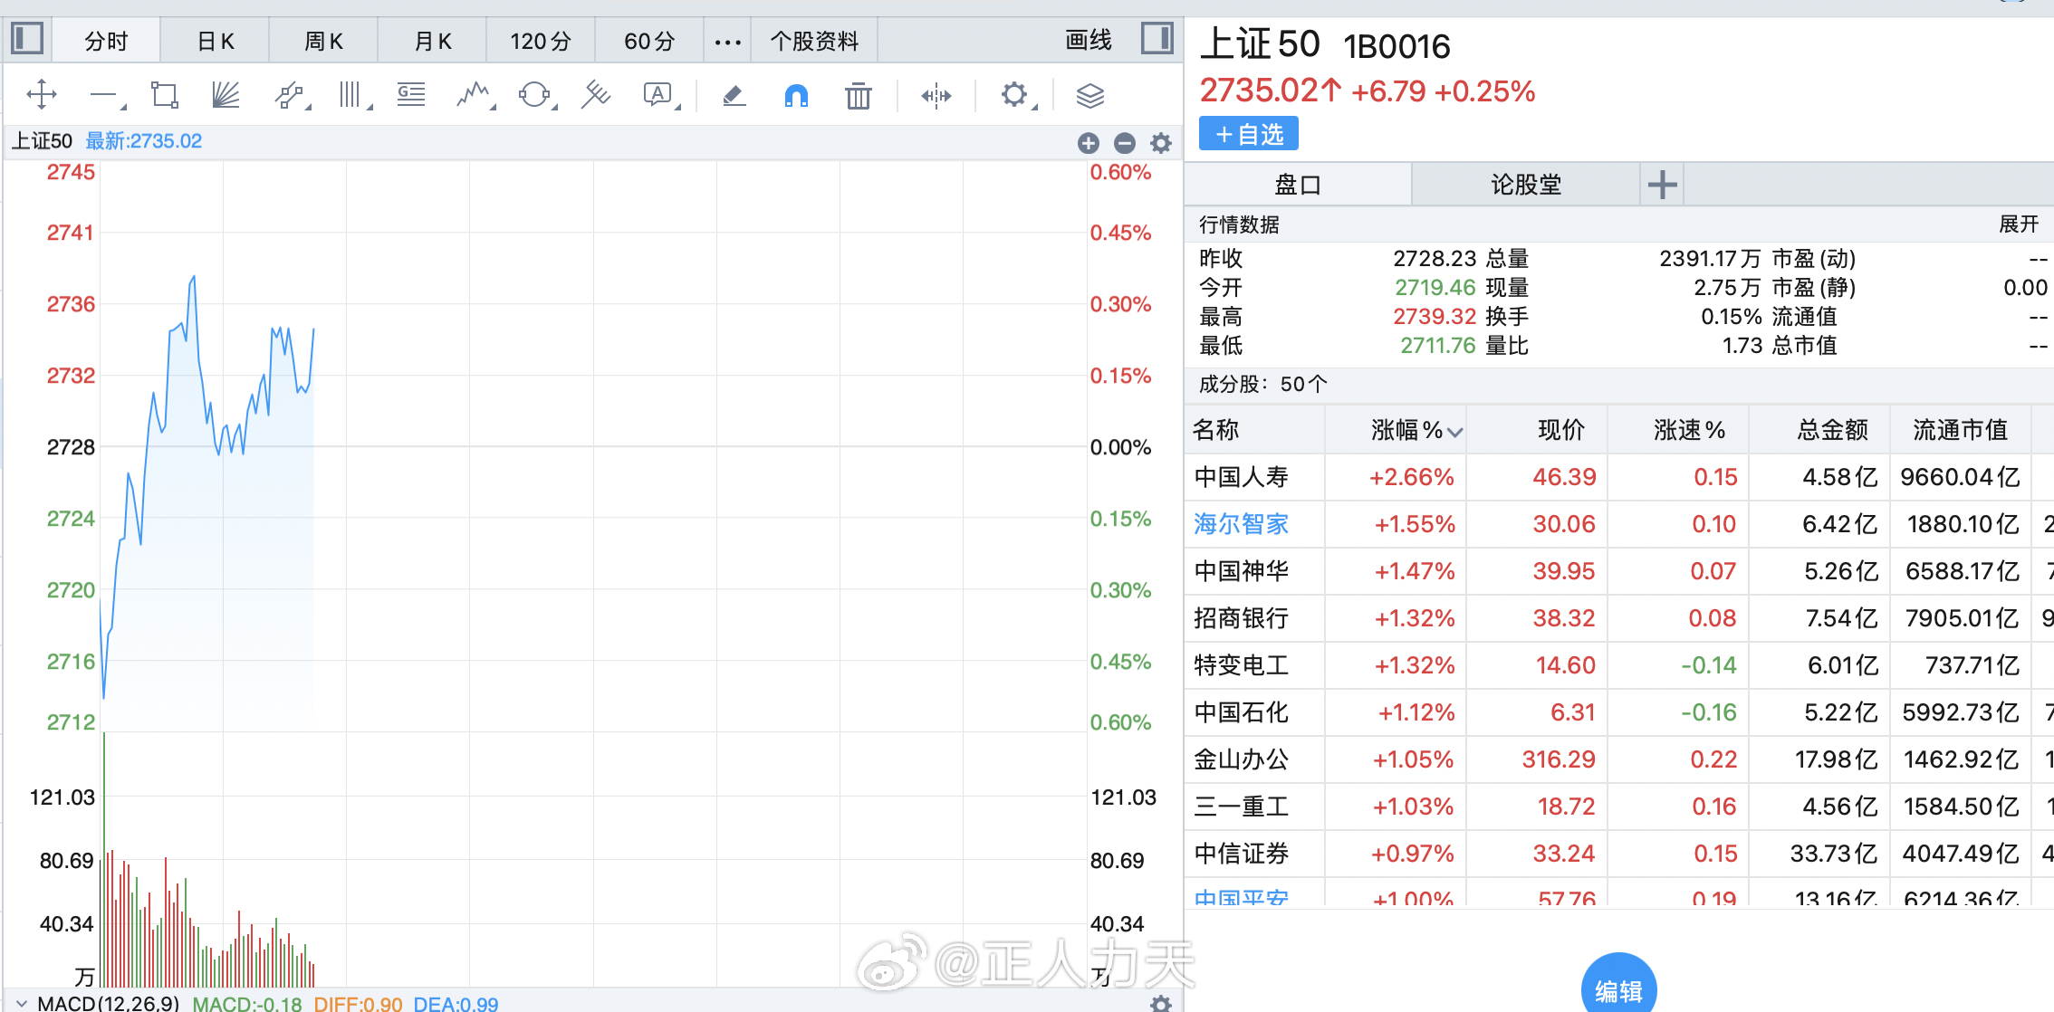Switch to the 月K tab
The width and height of the screenshot is (2054, 1012).
coord(432,41)
